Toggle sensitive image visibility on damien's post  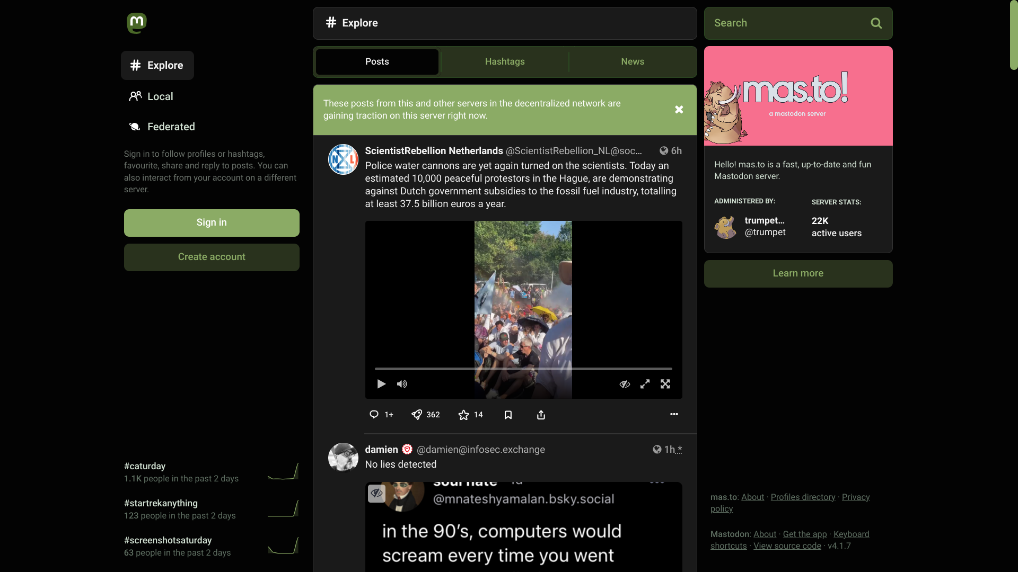click(x=376, y=493)
